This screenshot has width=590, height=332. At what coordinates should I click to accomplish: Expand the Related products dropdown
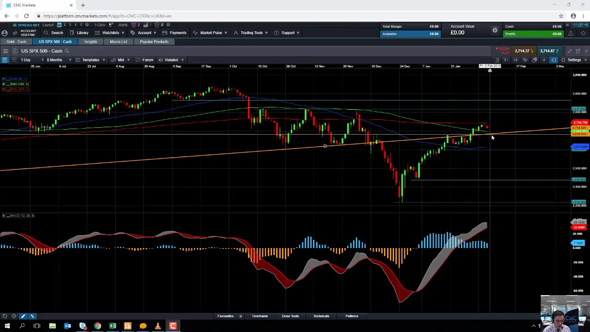tap(171, 60)
